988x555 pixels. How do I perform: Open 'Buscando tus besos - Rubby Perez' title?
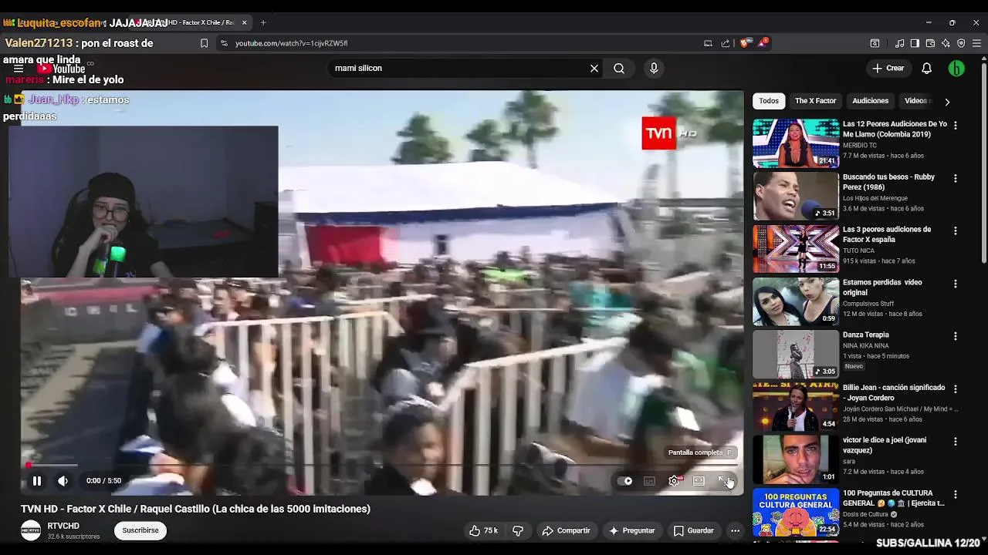pyautogui.click(x=888, y=182)
